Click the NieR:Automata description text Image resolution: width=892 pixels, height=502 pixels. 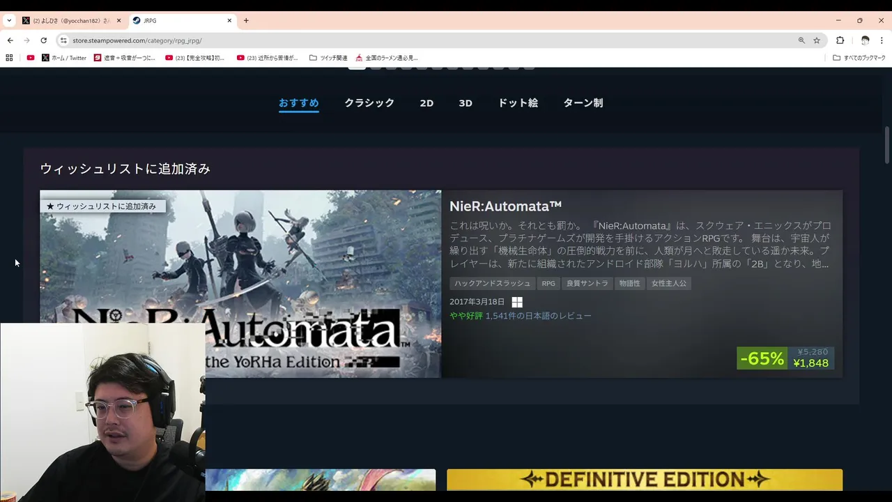640,245
